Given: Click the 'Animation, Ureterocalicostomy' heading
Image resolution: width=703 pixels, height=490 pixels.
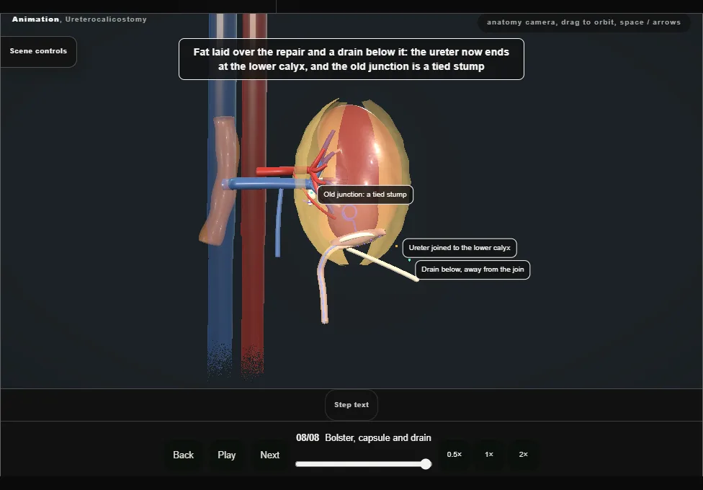Looking at the screenshot, I should (x=79, y=19).
